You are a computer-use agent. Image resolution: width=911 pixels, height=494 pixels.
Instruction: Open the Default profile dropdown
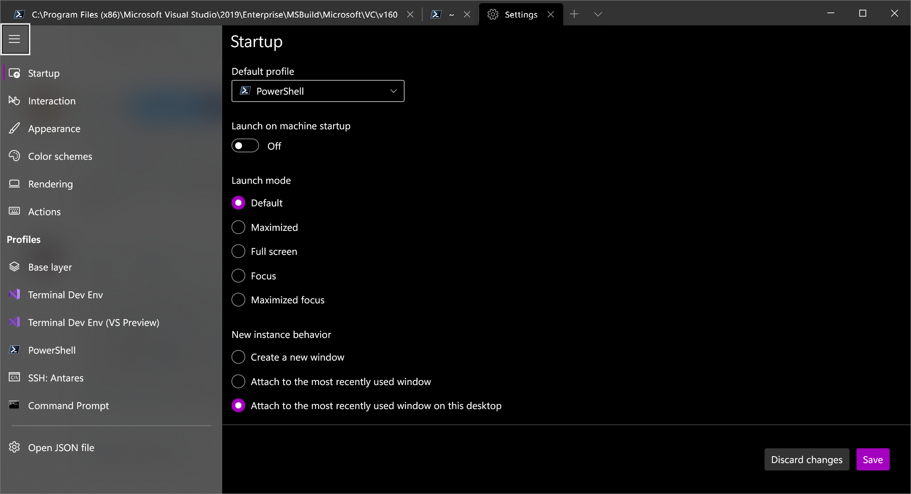point(318,91)
